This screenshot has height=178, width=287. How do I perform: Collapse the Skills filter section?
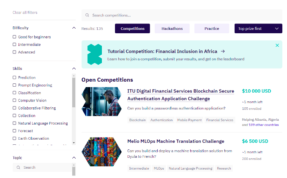click(74, 69)
